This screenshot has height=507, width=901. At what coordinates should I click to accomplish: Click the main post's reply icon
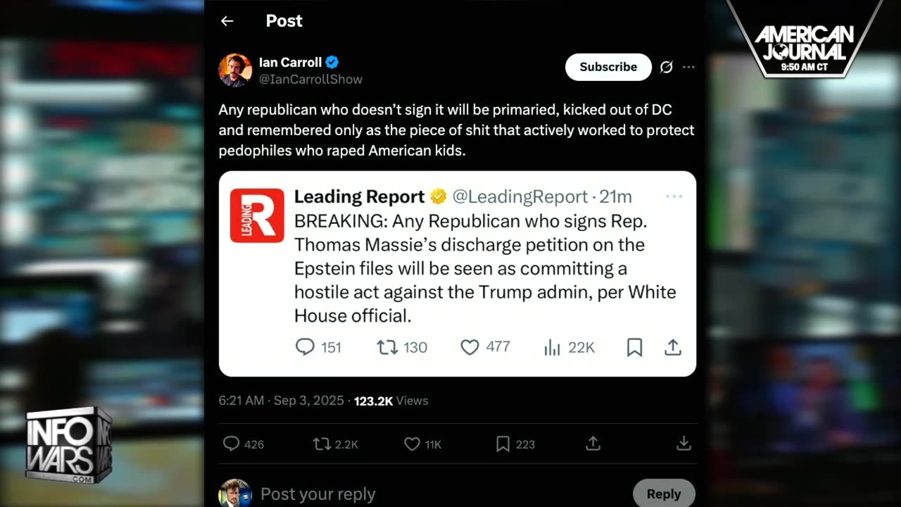point(231,444)
